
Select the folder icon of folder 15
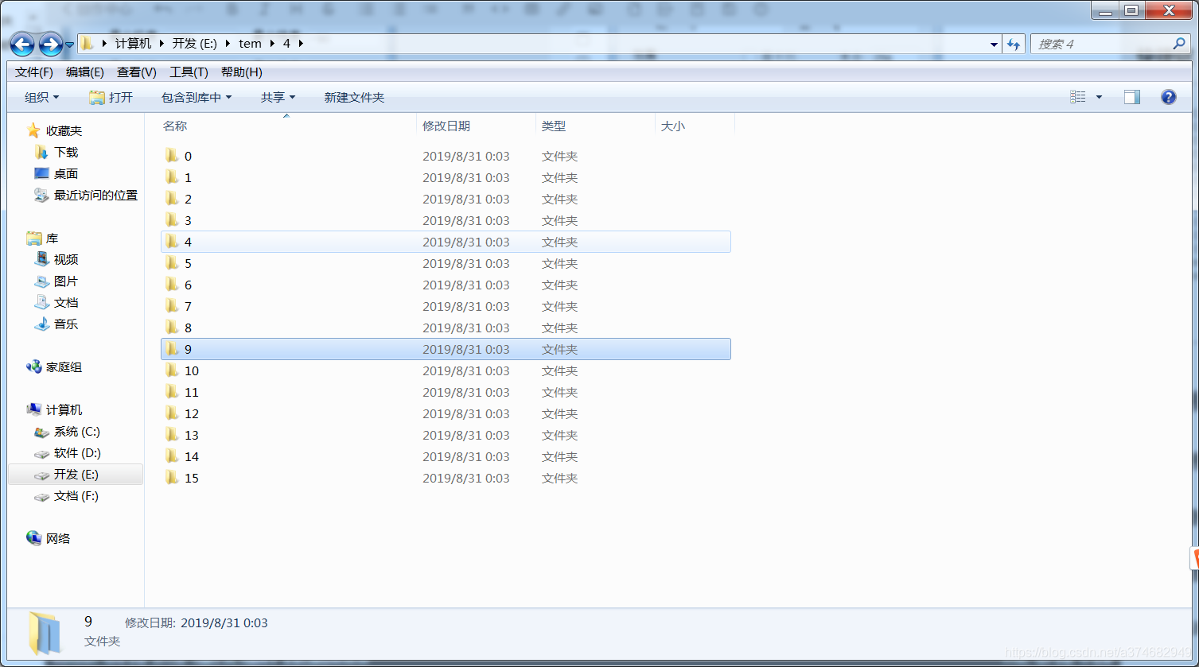tap(171, 478)
